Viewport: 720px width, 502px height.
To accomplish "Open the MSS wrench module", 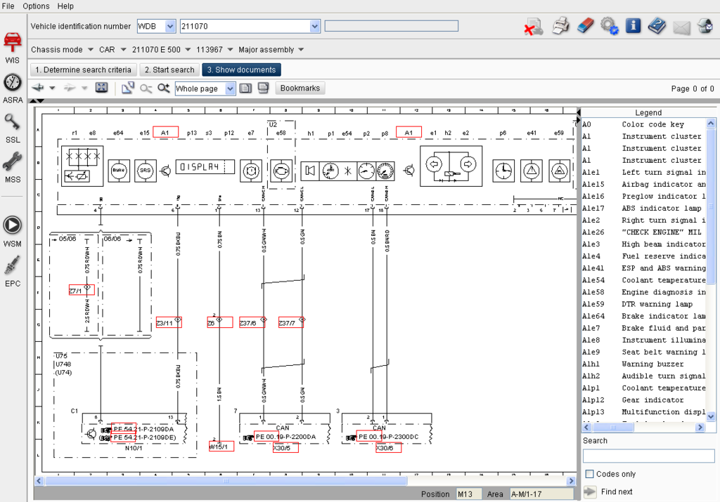I will click(x=13, y=167).
